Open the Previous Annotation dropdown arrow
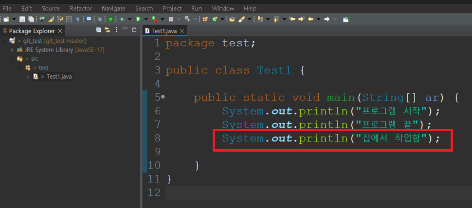Screen dimensions: 472x208 pyautogui.click(x=284, y=19)
